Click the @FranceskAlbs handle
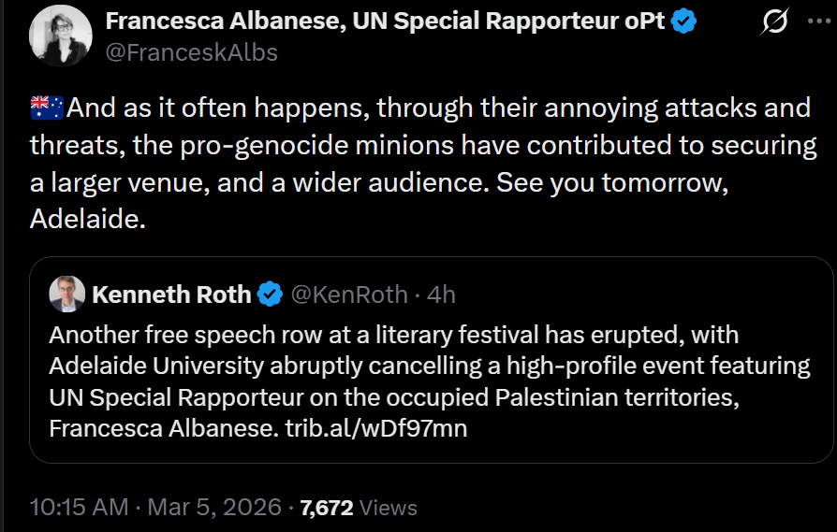The height and width of the screenshot is (532, 837). point(191,52)
